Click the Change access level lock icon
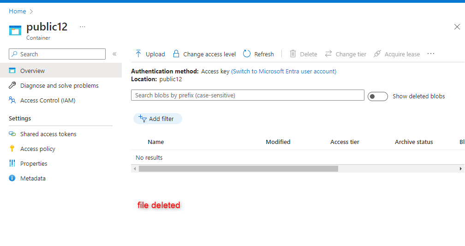Viewport: 465px width, 246px height. (x=176, y=54)
